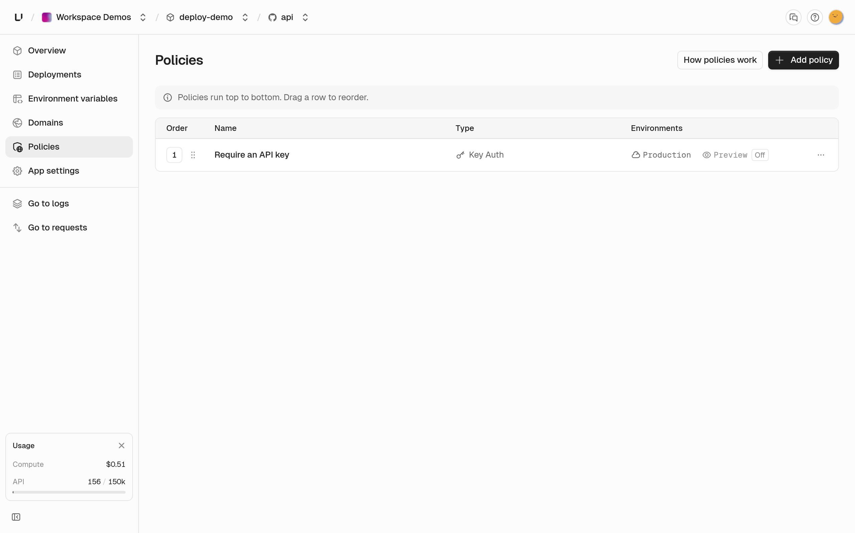
Task: Open the Workspace Demos switcher chevrons
Action: [143, 17]
